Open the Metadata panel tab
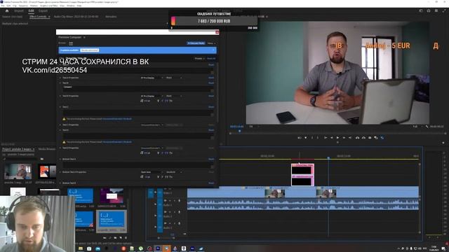 (111, 17)
